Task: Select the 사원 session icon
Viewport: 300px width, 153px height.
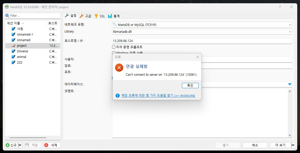Action: tap(13, 29)
